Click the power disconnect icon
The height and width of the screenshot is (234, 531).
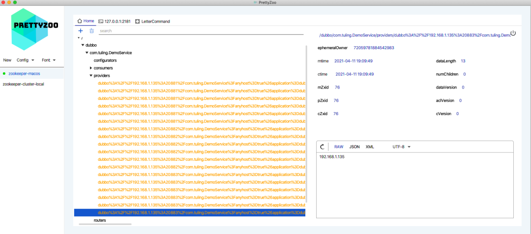(x=513, y=33)
